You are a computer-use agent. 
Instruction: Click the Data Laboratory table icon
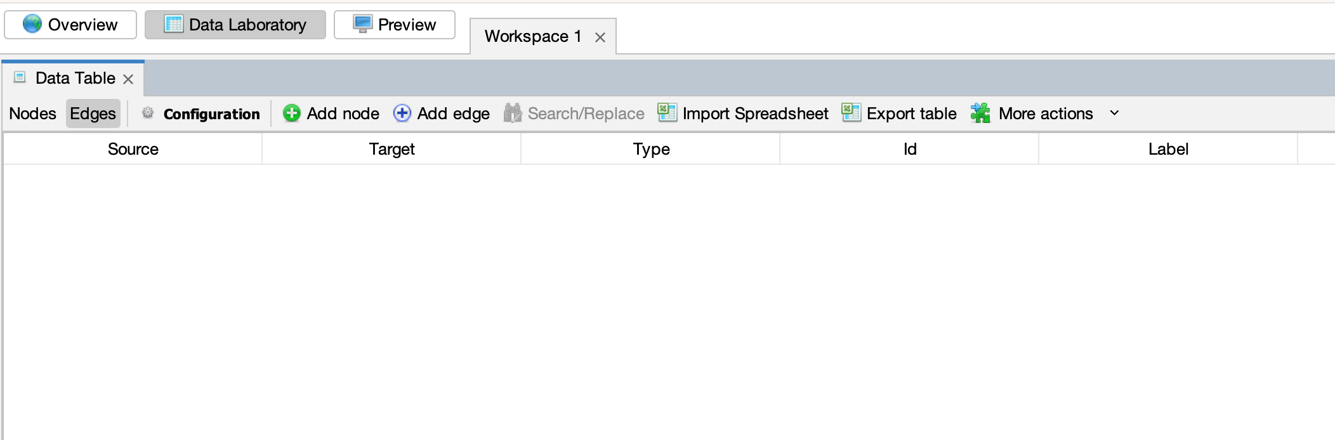pyautogui.click(x=173, y=24)
